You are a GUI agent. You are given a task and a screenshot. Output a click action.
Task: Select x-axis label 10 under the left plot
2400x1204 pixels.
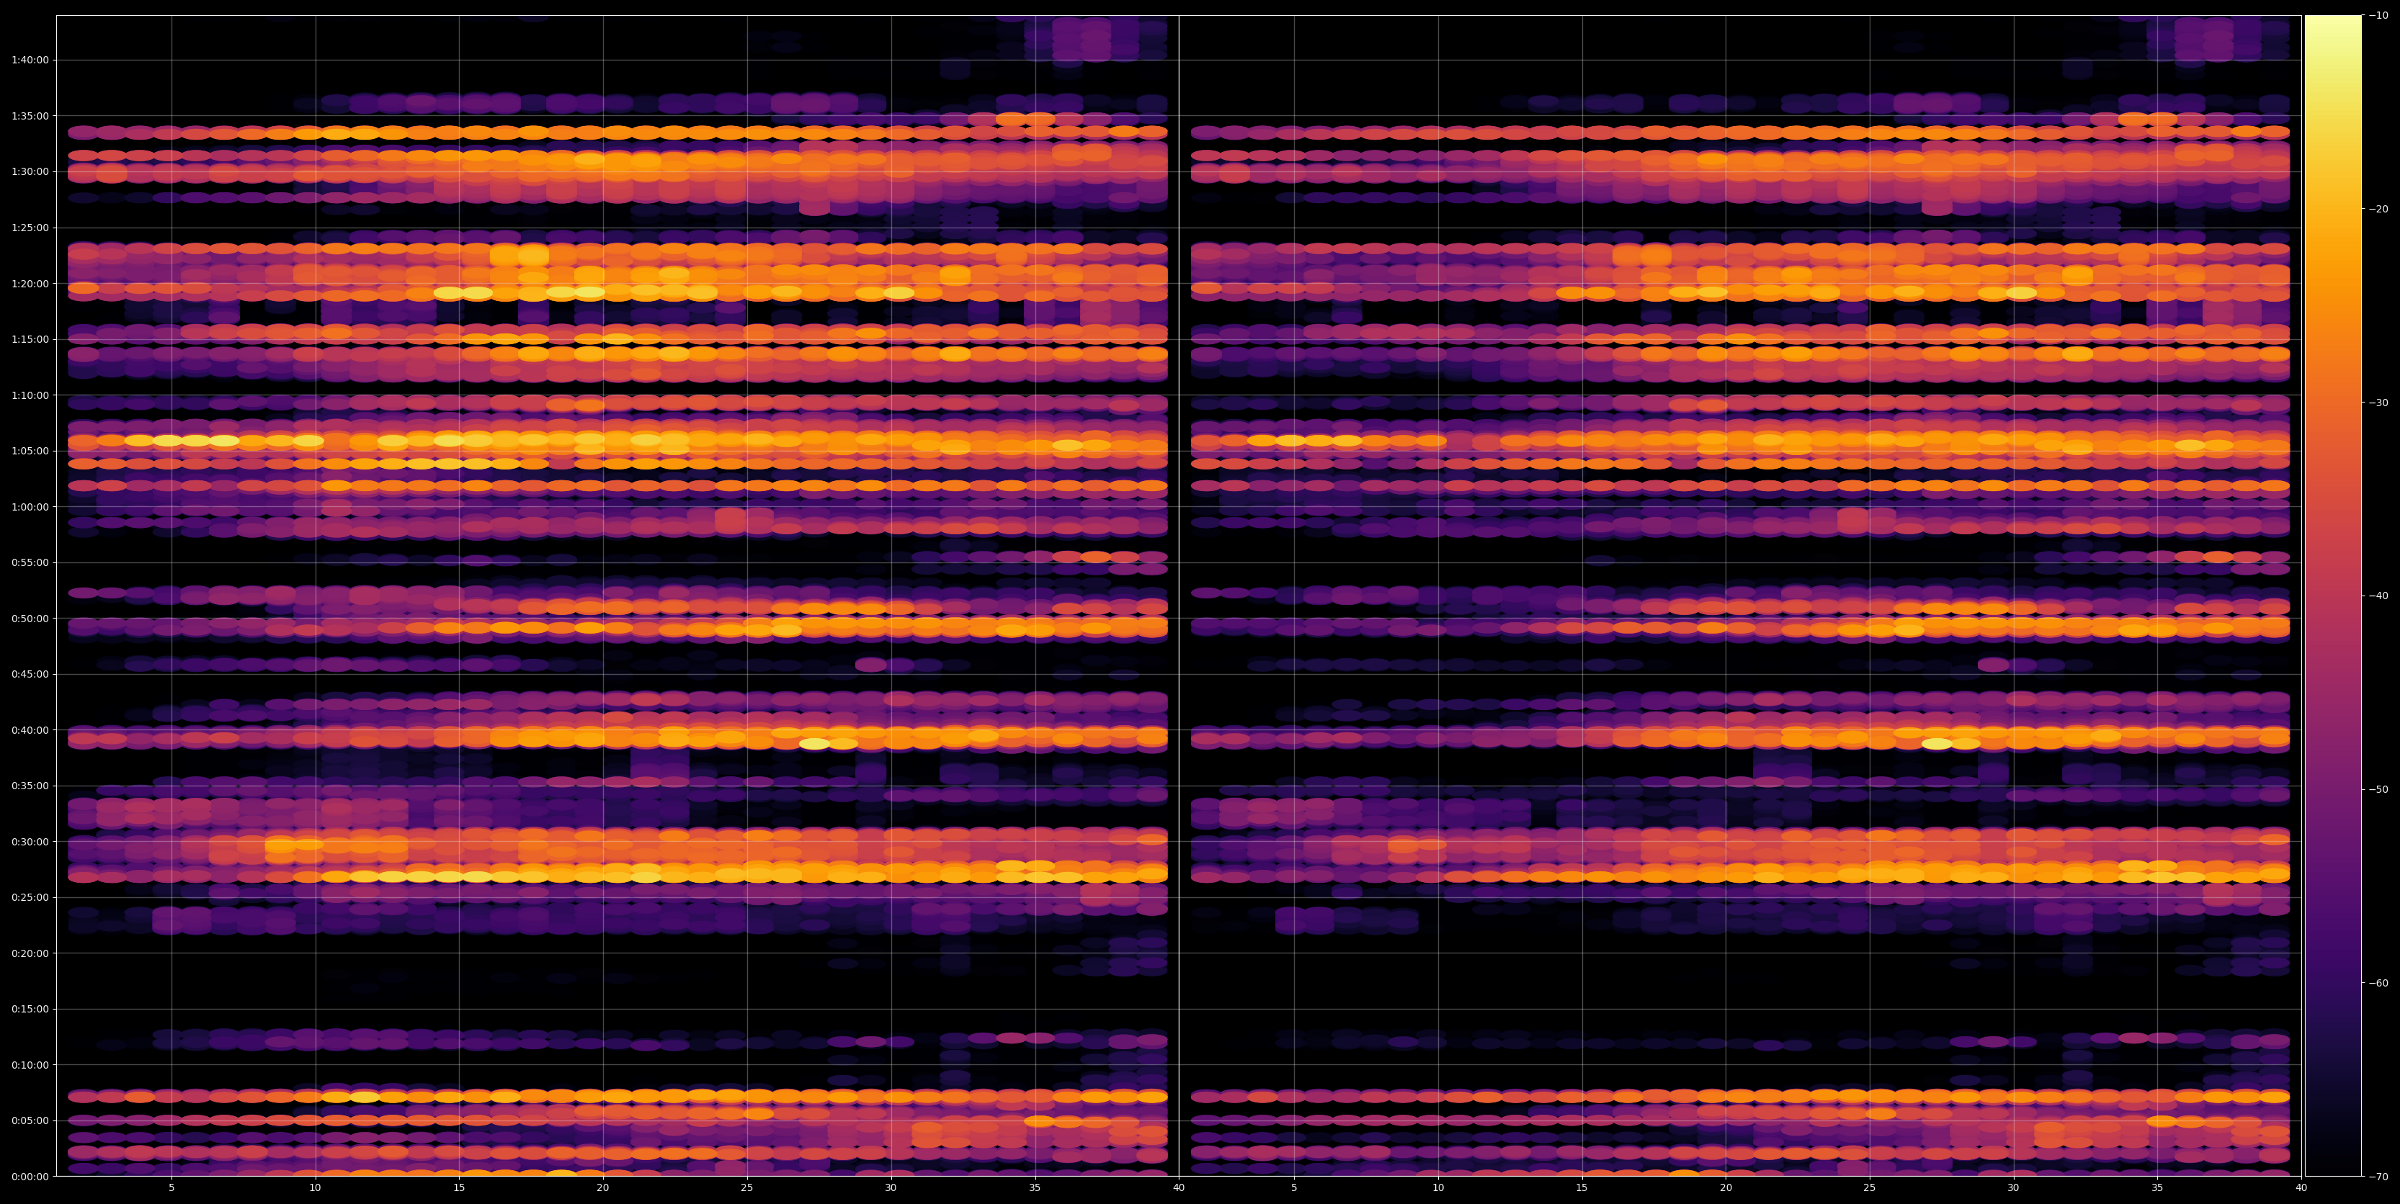tap(315, 1188)
